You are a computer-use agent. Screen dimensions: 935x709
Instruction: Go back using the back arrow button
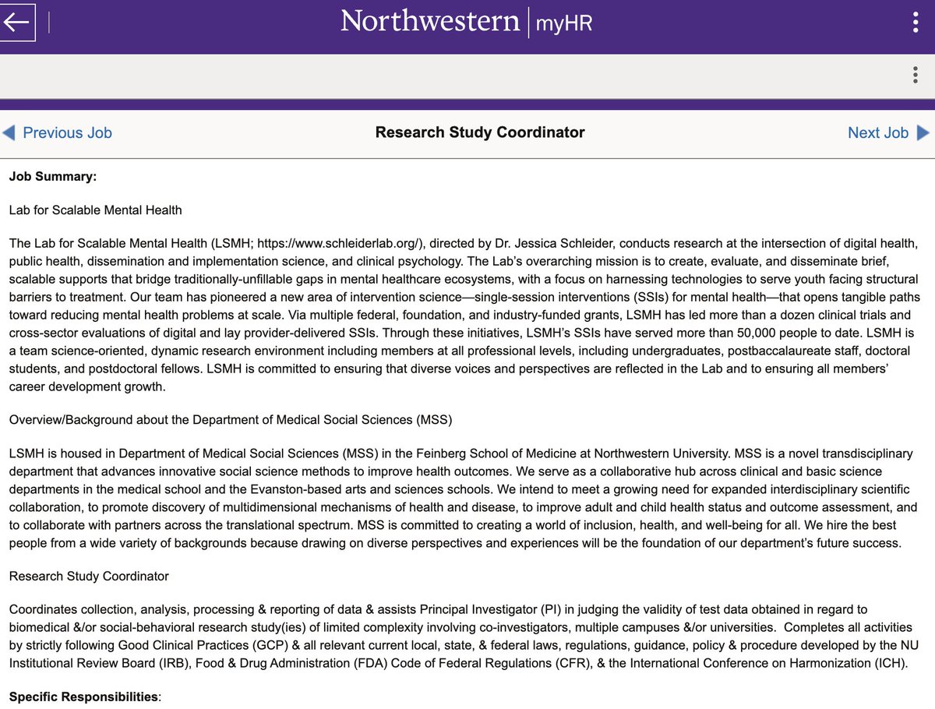[16, 21]
